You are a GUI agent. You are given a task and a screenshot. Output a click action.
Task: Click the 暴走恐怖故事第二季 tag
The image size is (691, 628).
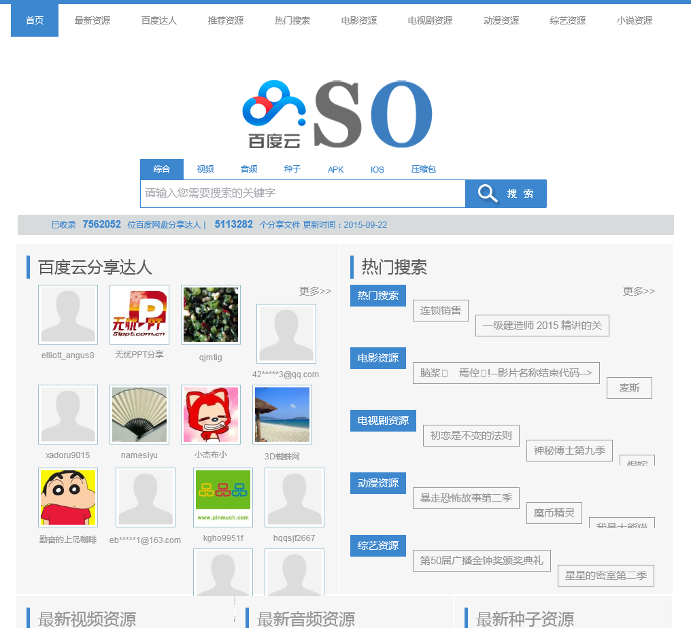click(x=467, y=498)
